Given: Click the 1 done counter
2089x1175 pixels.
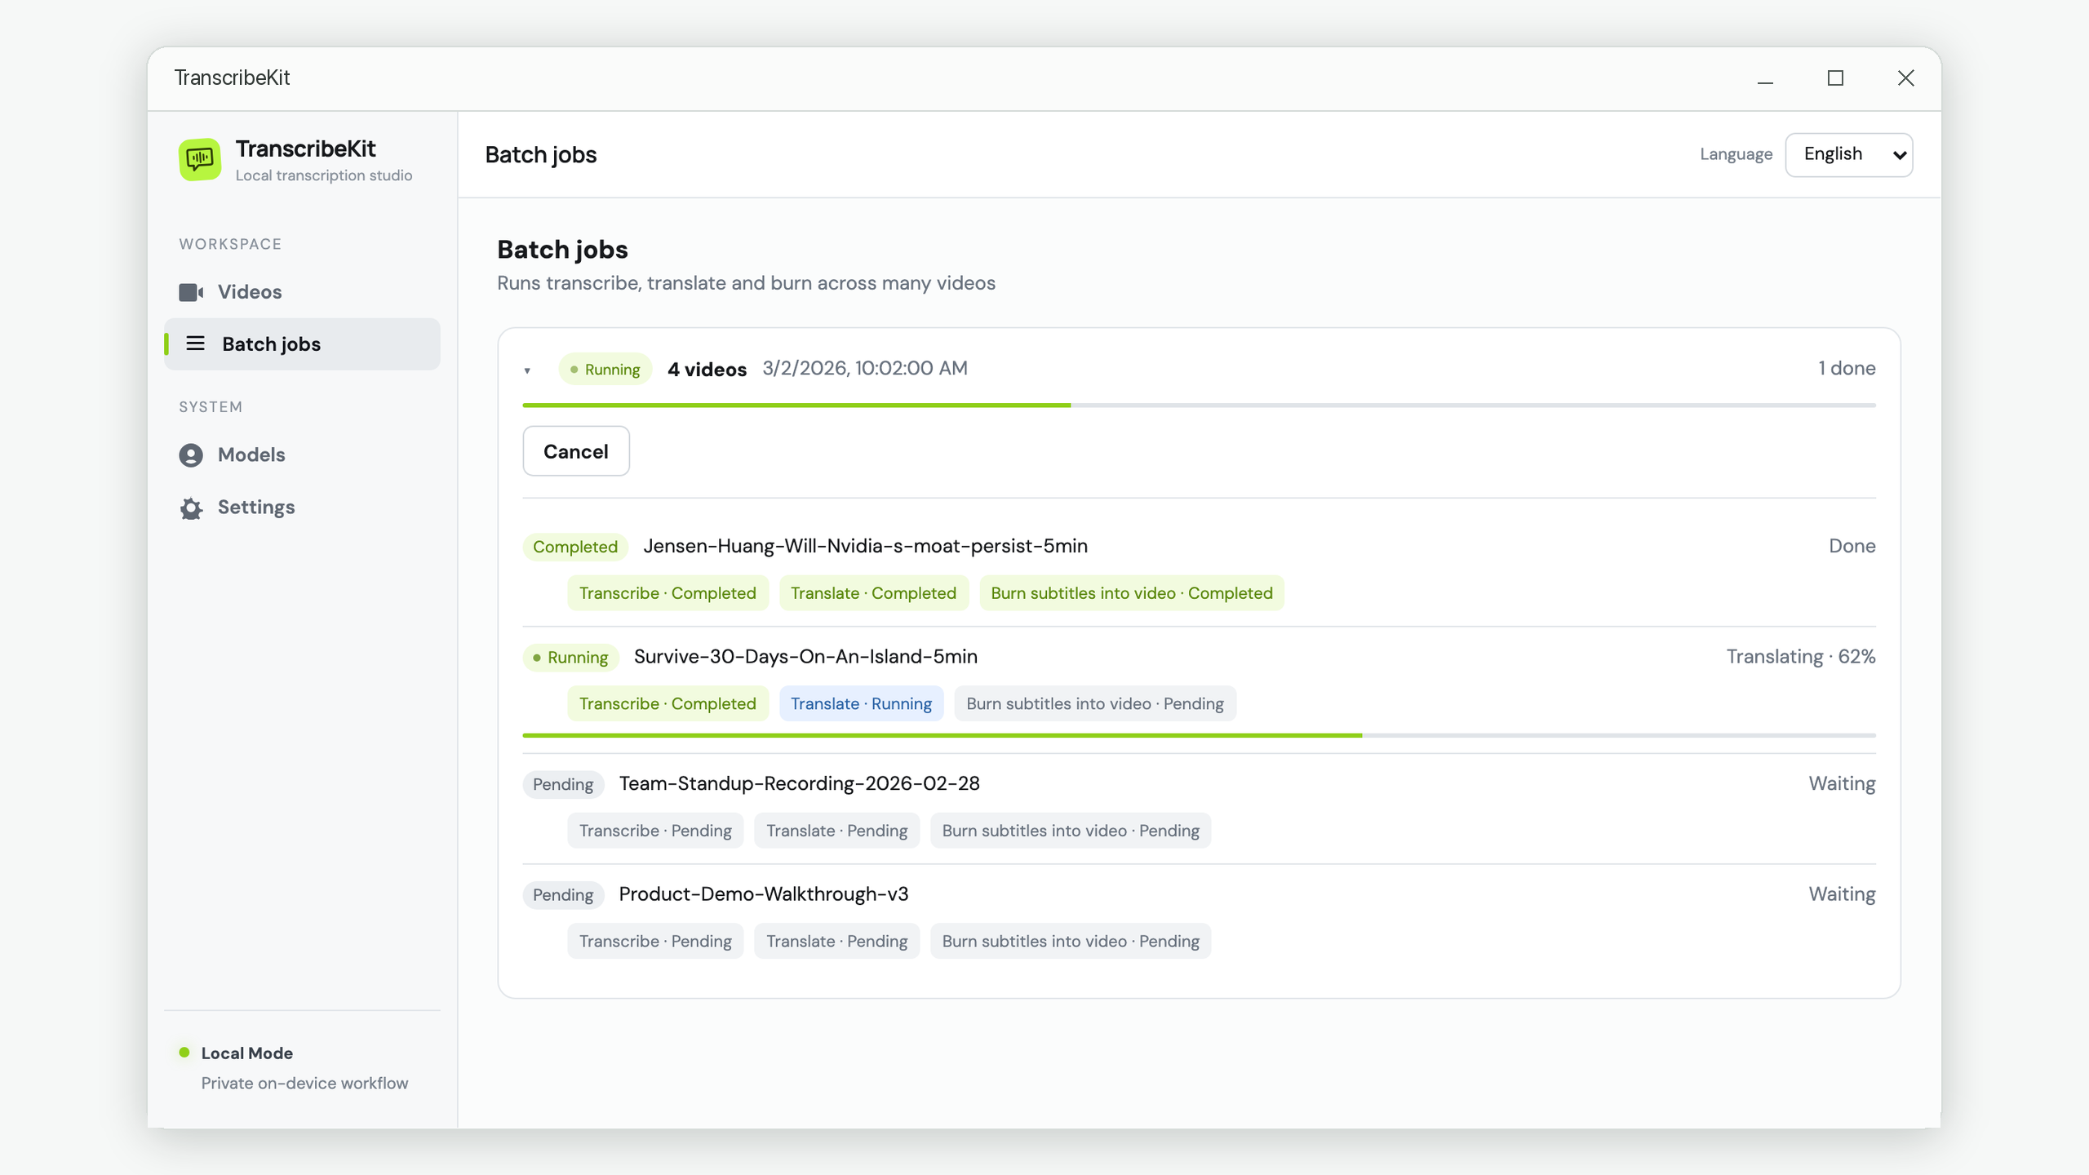Looking at the screenshot, I should tap(1846, 368).
